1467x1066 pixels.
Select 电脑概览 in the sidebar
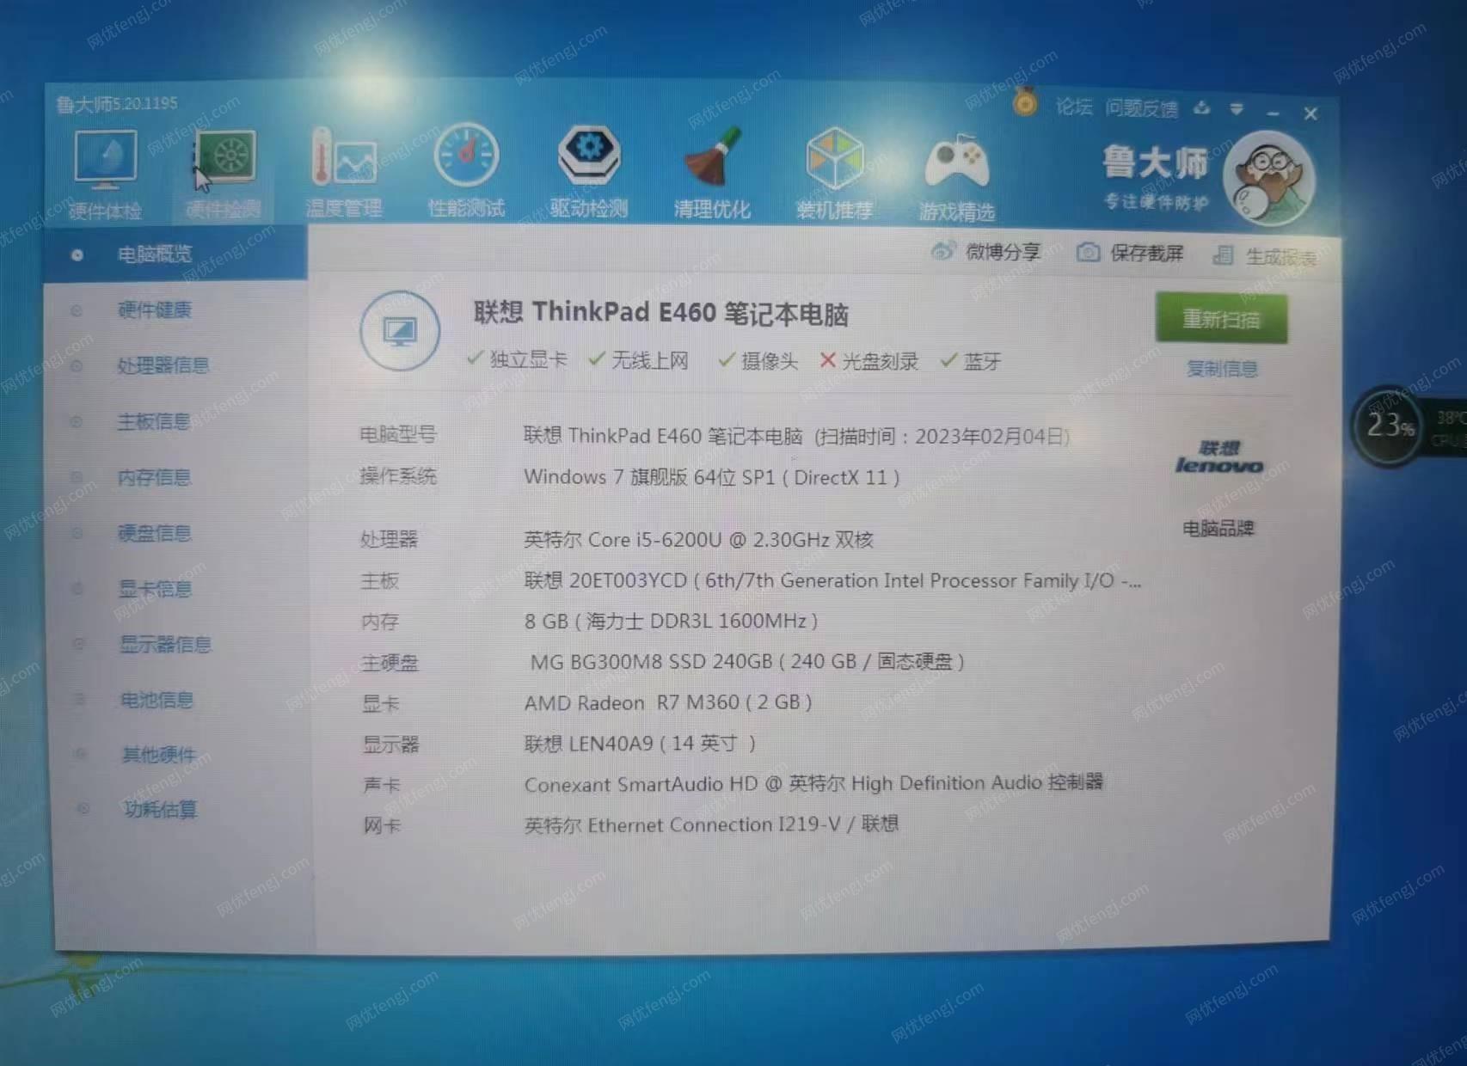coord(175,254)
